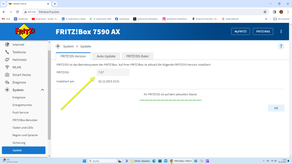
Task: Switch to the FRITZ!OS-Datei tab
Action: [137, 56]
